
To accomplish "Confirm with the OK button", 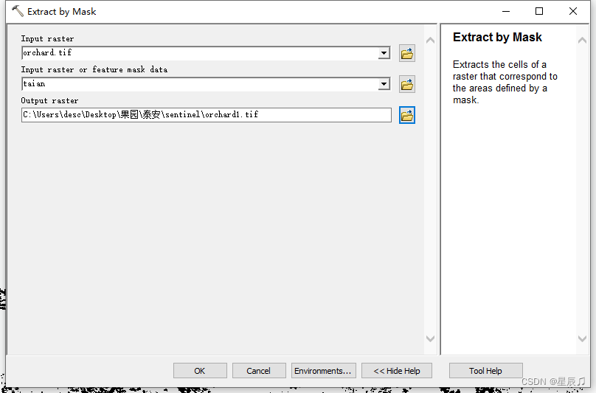I will [x=200, y=371].
